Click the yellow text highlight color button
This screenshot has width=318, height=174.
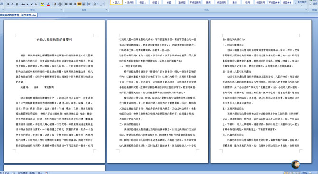point(42,4)
